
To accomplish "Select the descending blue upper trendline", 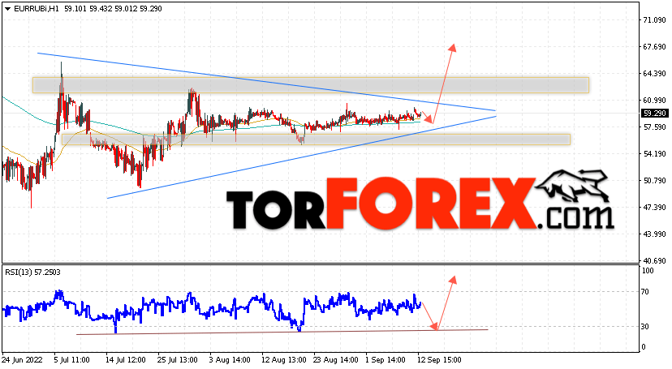I will 265,82.
